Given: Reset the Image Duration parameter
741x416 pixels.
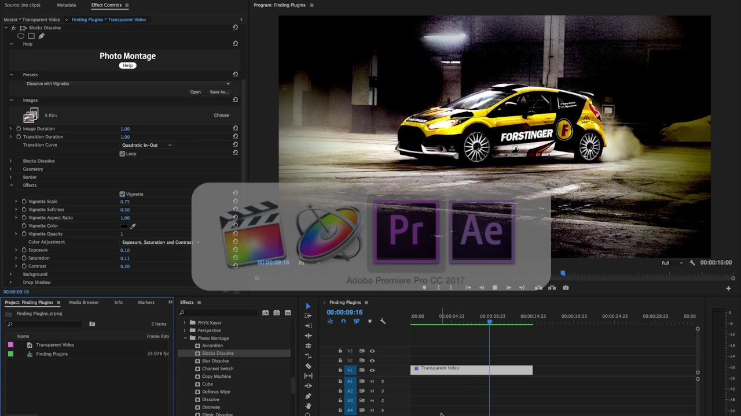Looking at the screenshot, I should pos(235,128).
